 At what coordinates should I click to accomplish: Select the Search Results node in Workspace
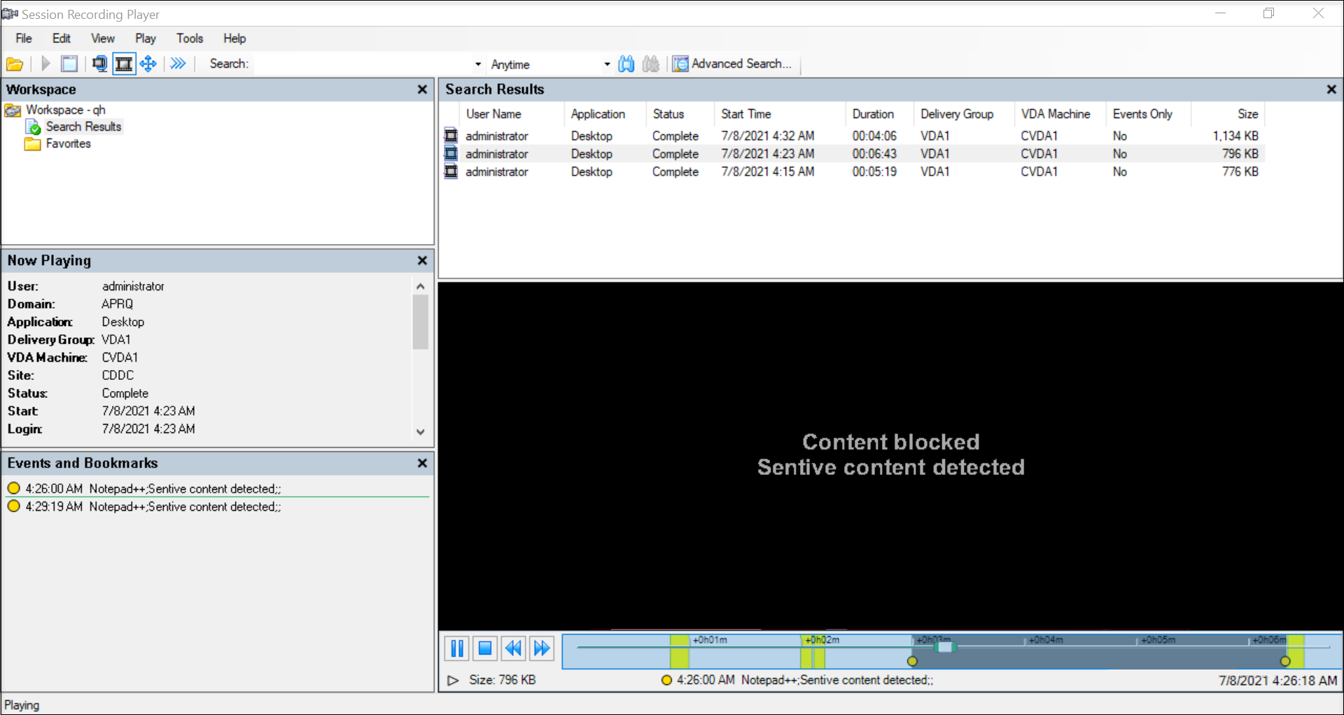pyautogui.click(x=83, y=127)
